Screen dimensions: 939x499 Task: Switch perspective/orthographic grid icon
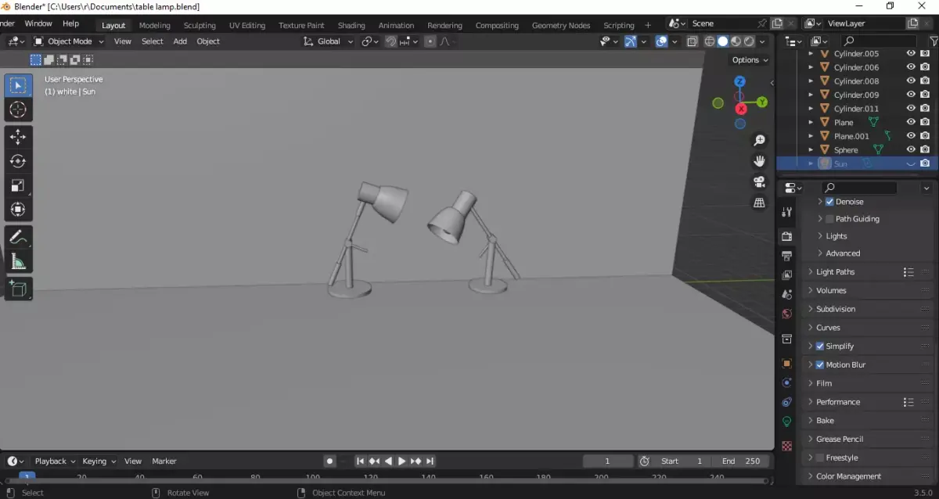click(x=759, y=203)
